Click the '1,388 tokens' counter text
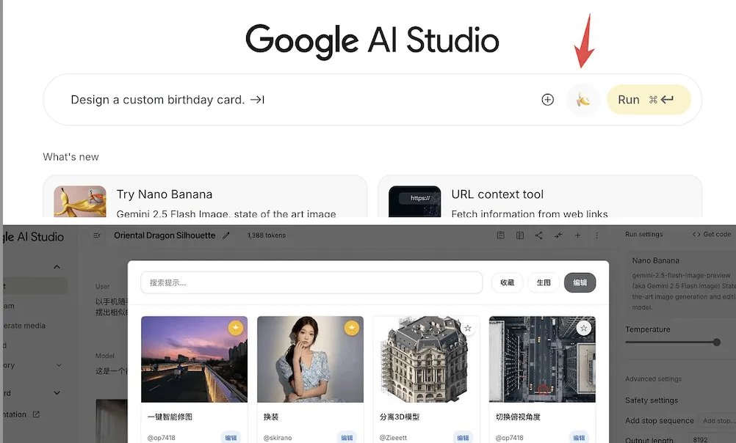The image size is (736, 443). pyautogui.click(x=266, y=235)
